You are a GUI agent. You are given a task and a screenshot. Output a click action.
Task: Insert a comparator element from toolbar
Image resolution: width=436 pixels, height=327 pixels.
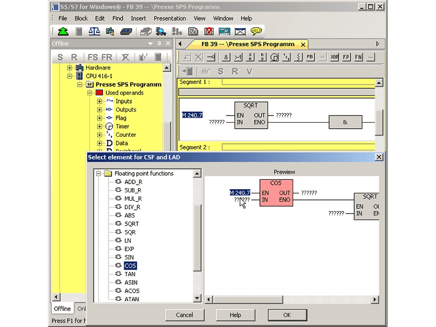[298, 57]
